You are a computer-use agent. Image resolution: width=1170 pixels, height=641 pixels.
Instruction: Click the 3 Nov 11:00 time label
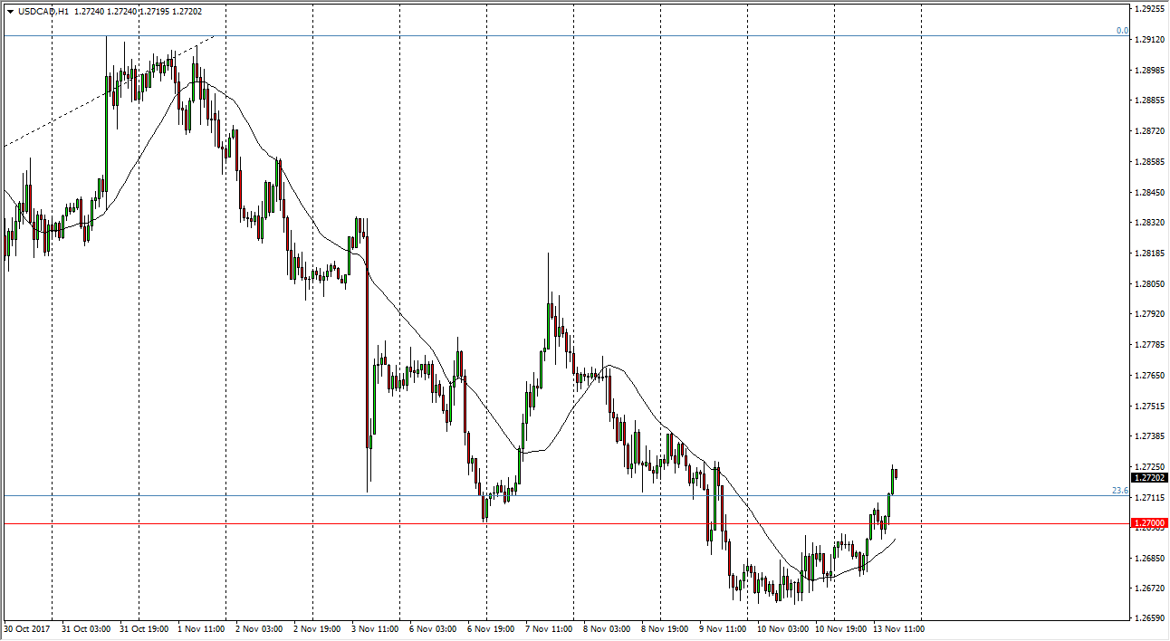376,629
